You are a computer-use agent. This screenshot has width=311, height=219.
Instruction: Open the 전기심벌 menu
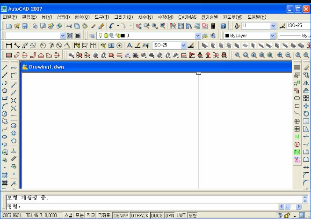pyautogui.click(x=210, y=17)
